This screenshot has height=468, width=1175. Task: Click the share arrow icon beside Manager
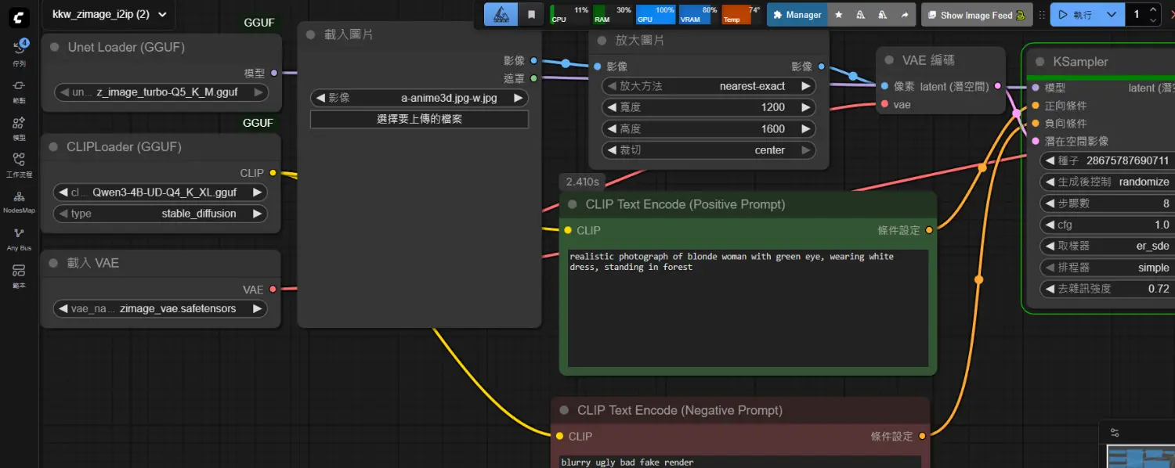point(905,15)
